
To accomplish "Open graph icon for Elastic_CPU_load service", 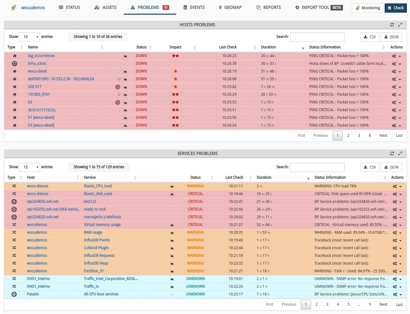I will click(x=172, y=186).
